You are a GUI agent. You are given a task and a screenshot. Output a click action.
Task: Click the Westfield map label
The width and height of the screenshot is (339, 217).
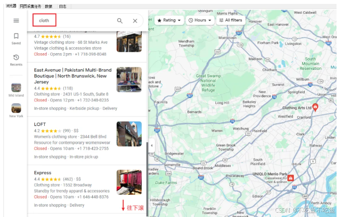point(285,116)
